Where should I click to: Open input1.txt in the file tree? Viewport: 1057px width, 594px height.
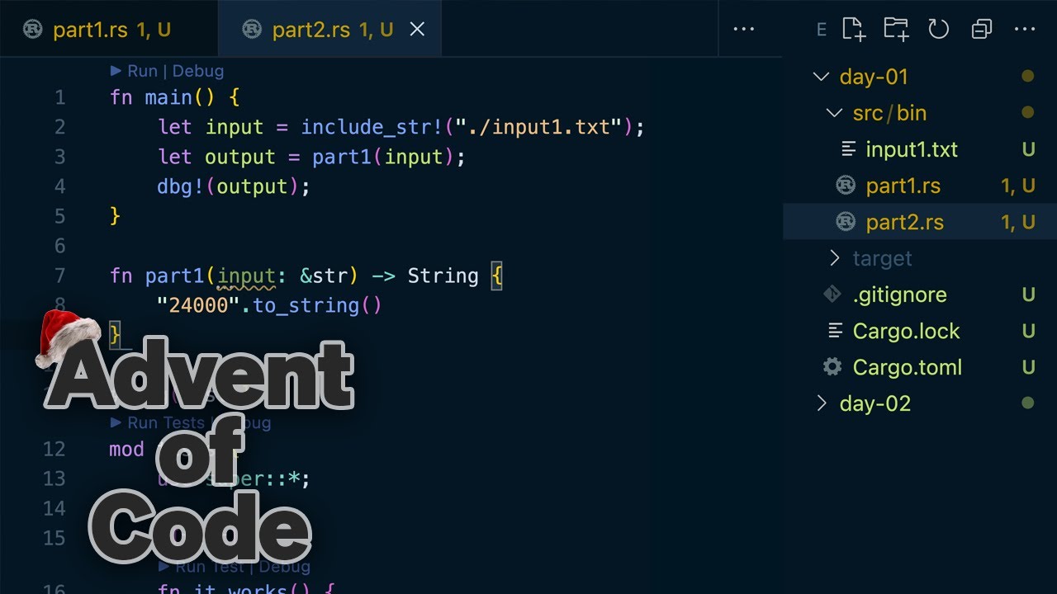912,149
